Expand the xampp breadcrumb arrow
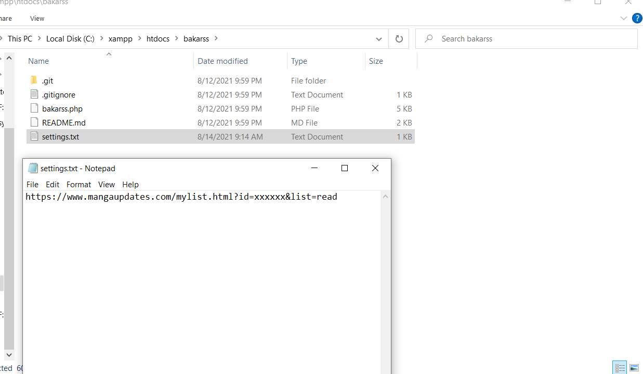Viewport: 643px width, 374px height. coord(139,38)
